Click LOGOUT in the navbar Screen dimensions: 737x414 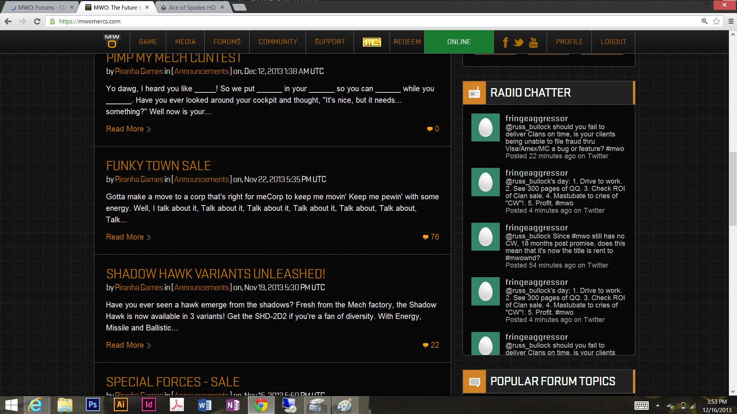tap(613, 42)
